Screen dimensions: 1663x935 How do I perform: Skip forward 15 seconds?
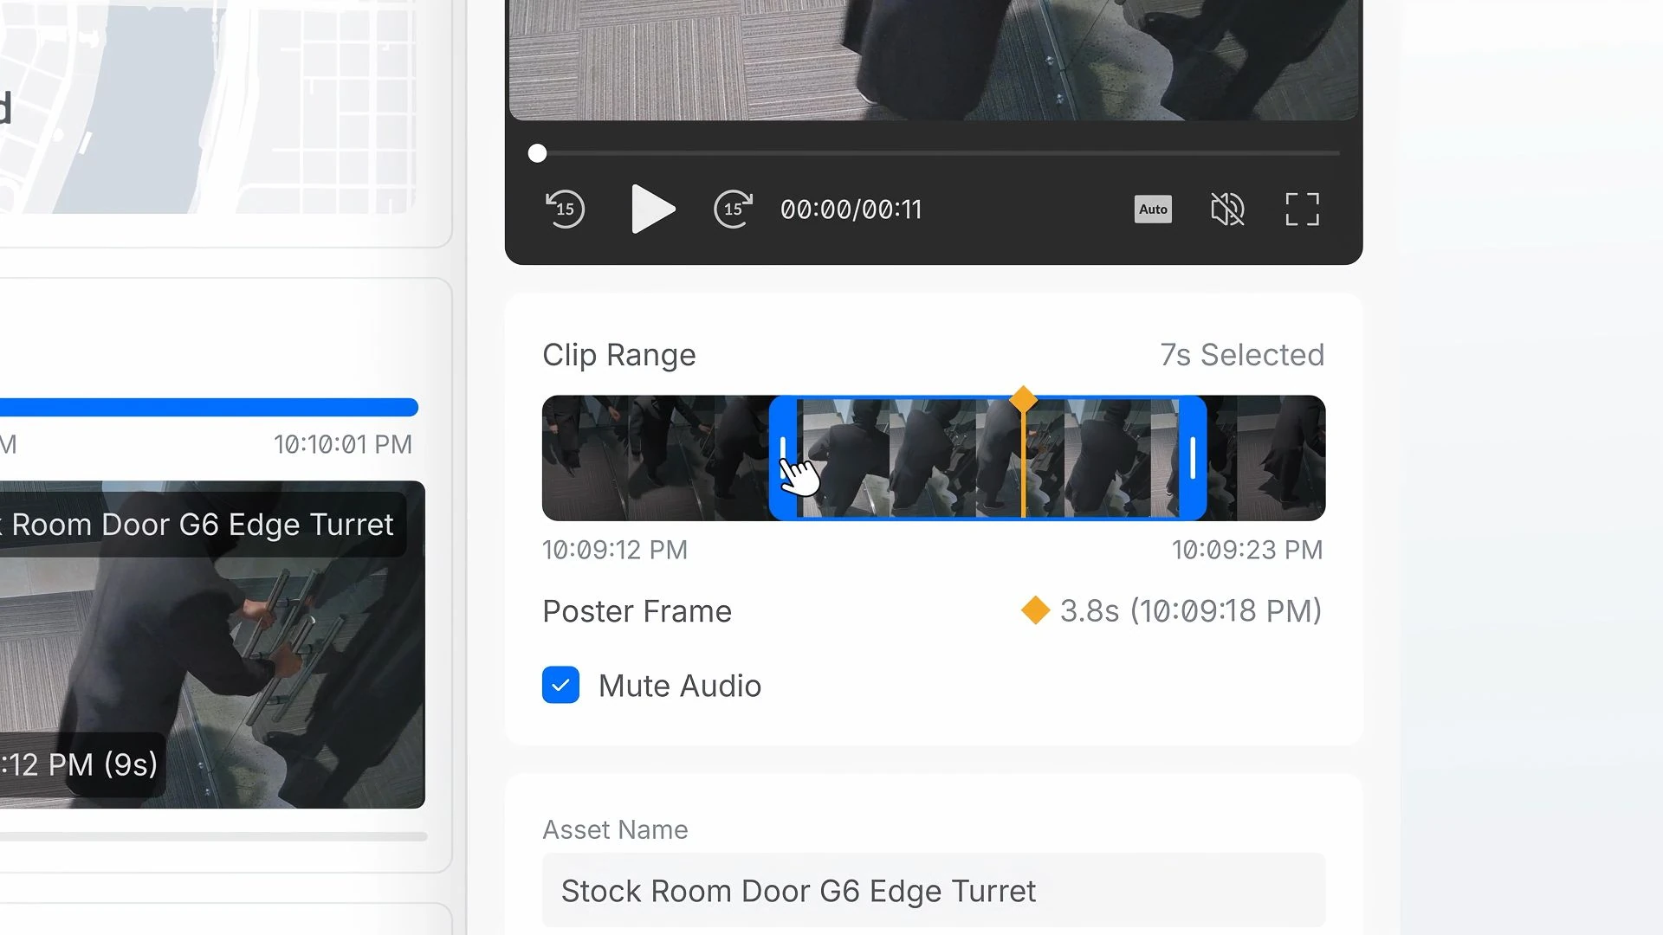(733, 209)
